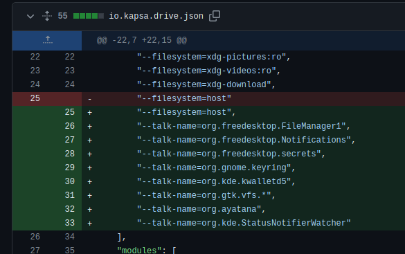Select line "--filesystem=xdg-download"
Image resolution: width=405 pixels, height=254 pixels.
point(206,84)
